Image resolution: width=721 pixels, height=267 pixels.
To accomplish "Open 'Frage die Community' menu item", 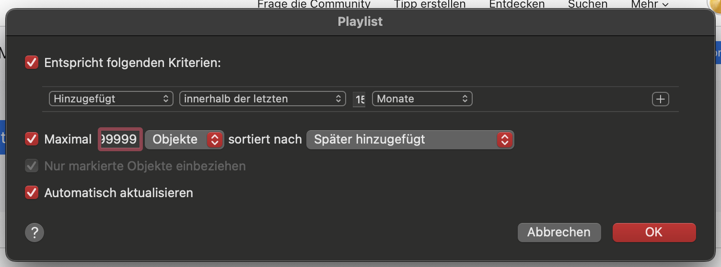I will point(314,4).
